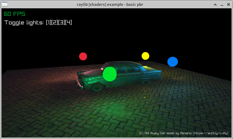This screenshot has width=233, height=139.
Task: Minimize the raylib window
Action: [222, 5]
